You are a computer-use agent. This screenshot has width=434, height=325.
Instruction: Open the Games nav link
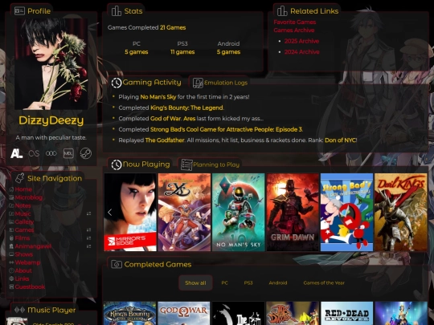[x=24, y=230]
